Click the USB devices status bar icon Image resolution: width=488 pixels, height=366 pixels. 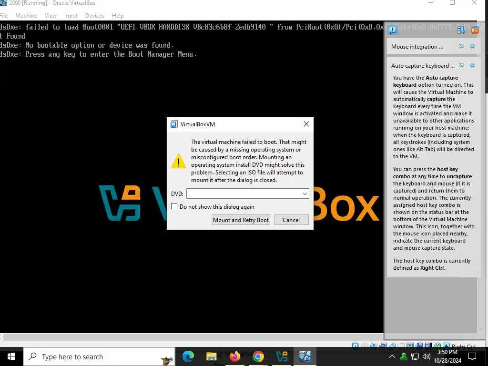tap(393, 345)
